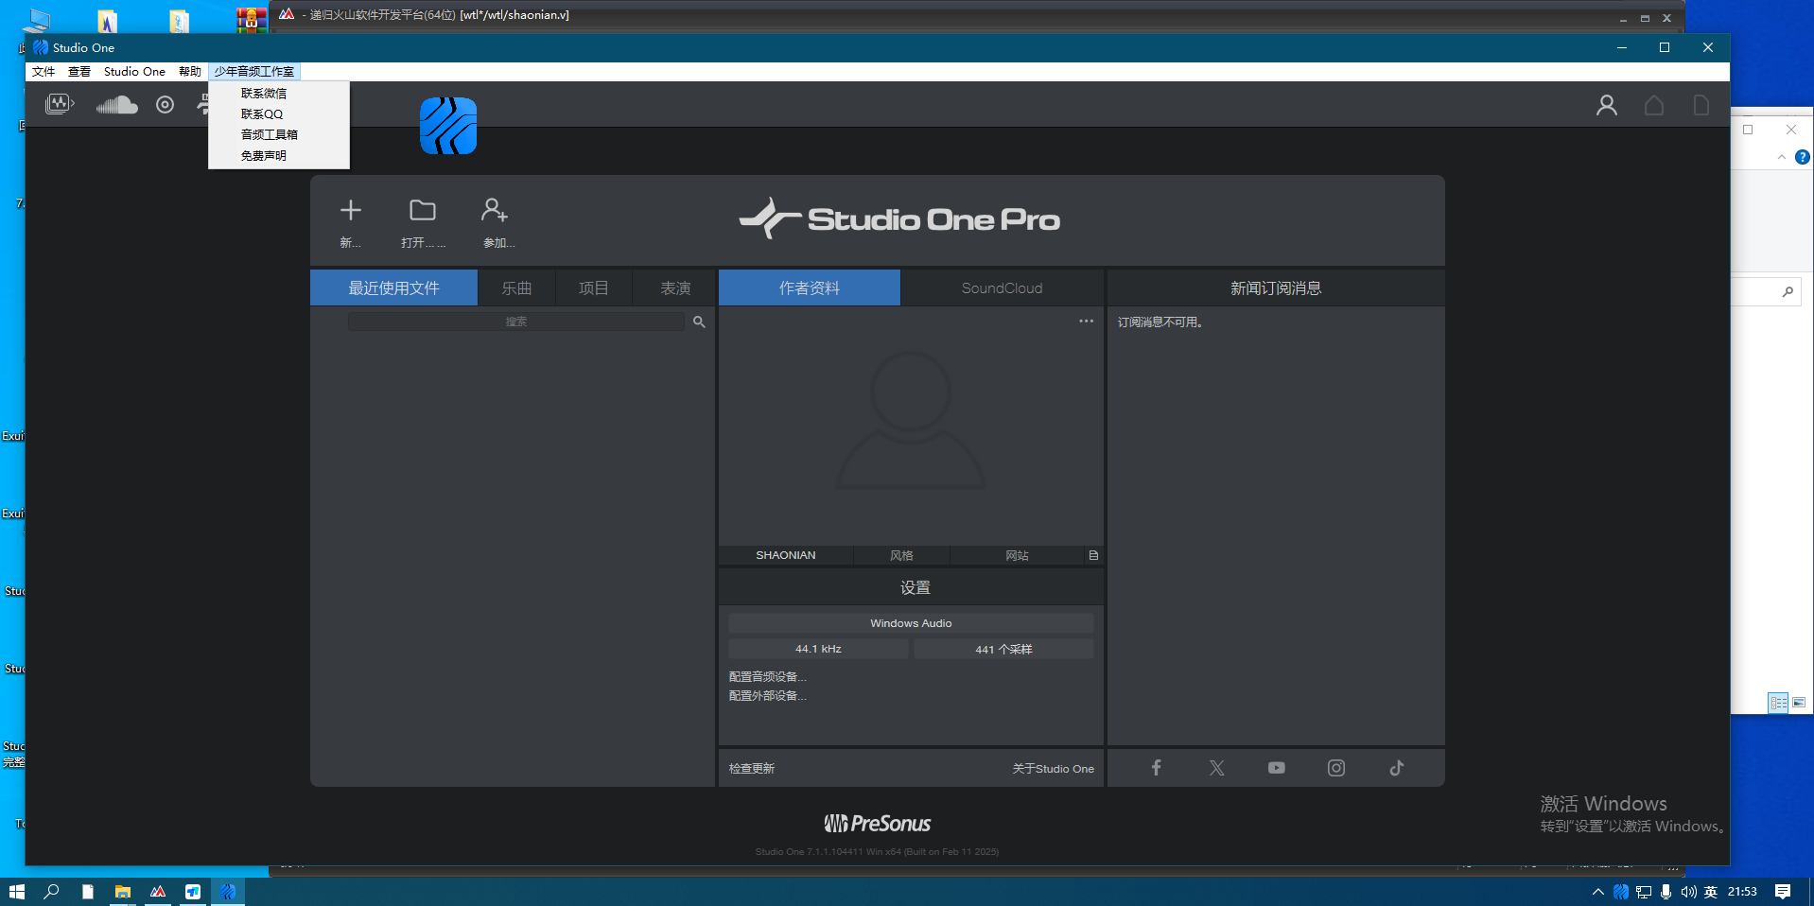Open the 文件 menu
Viewport: 1814px width, 906px height.
pyautogui.click(x=44, y=72)
